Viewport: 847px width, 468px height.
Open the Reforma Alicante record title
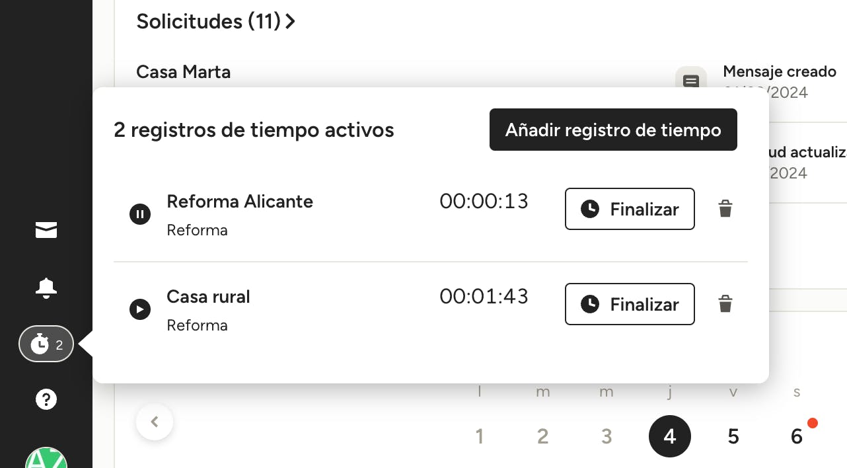[x=240, y=202]
